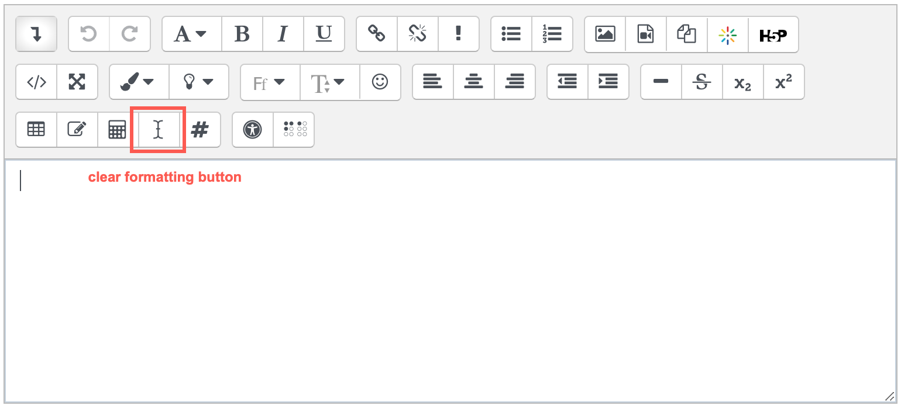Insert a link with the chain icon

click(x=377, y=34)
